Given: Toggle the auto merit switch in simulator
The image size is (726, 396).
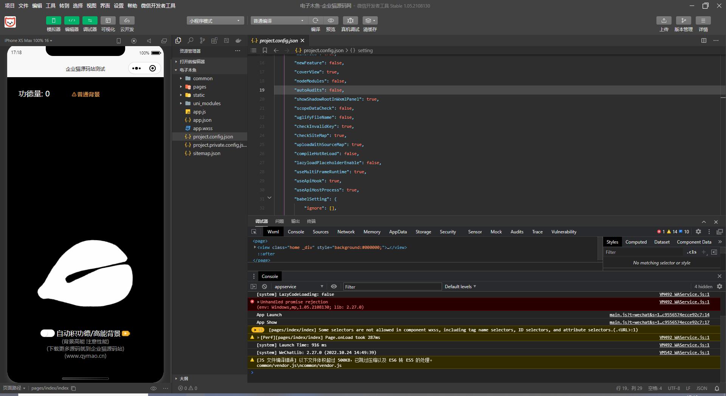Looking at the screenshot, I should [48, 333].
